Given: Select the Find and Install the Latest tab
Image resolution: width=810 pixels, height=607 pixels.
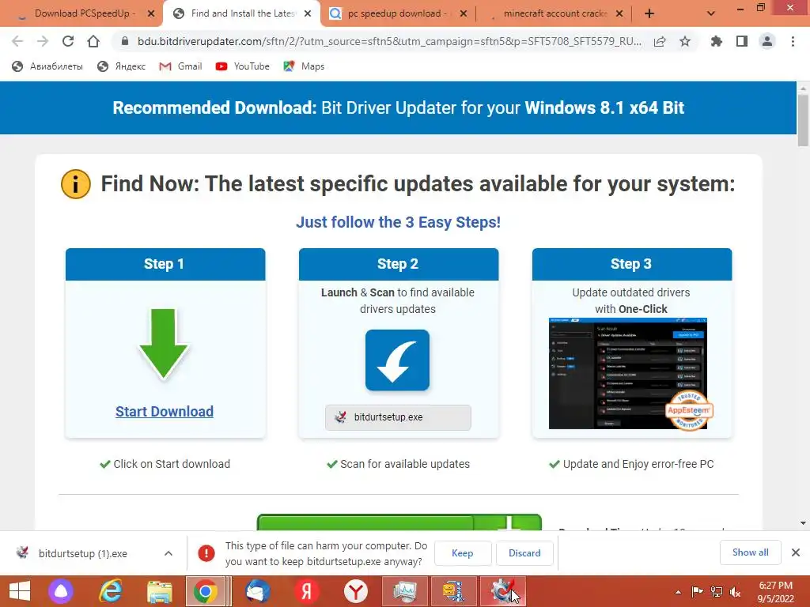Looking at the screenshot, I should tap(242, 13).
